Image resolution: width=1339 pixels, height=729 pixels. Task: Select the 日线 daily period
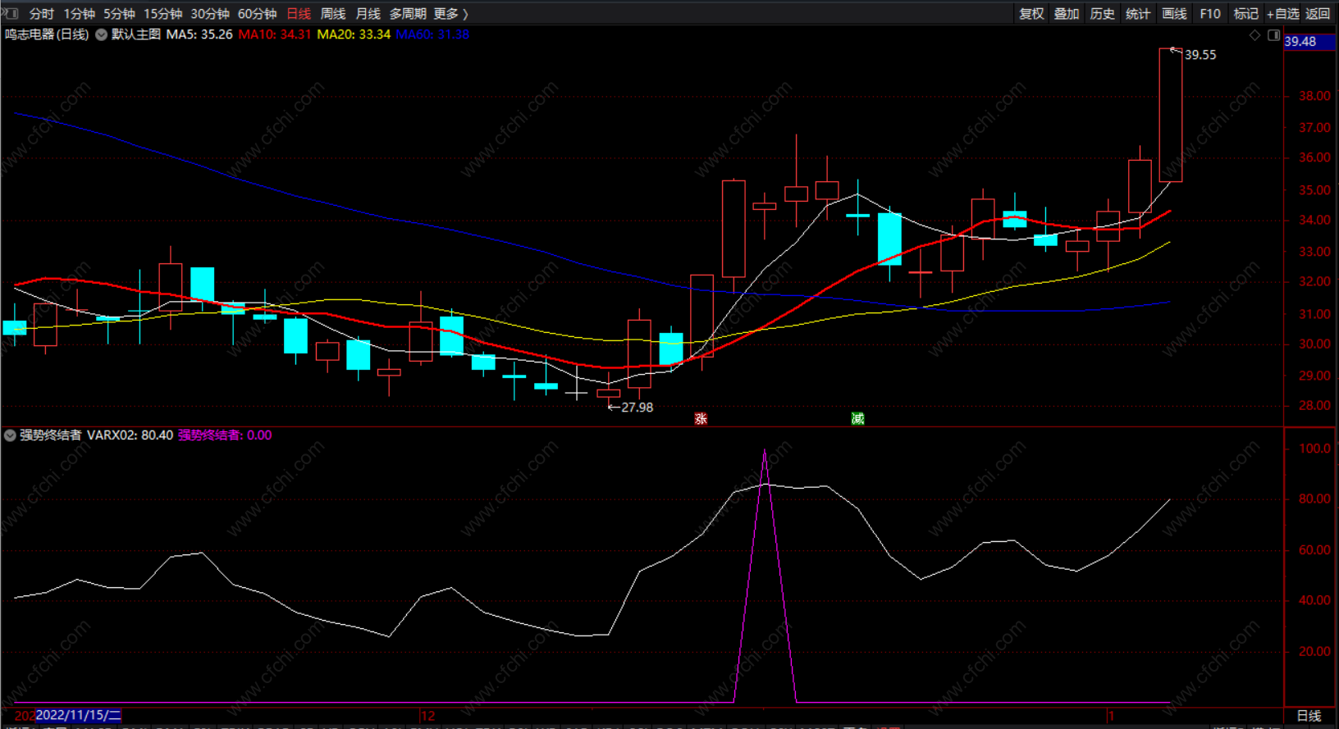point(299,14)
